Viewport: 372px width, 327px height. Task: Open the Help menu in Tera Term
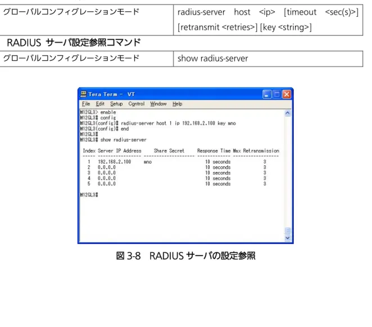tap(177, 104)
